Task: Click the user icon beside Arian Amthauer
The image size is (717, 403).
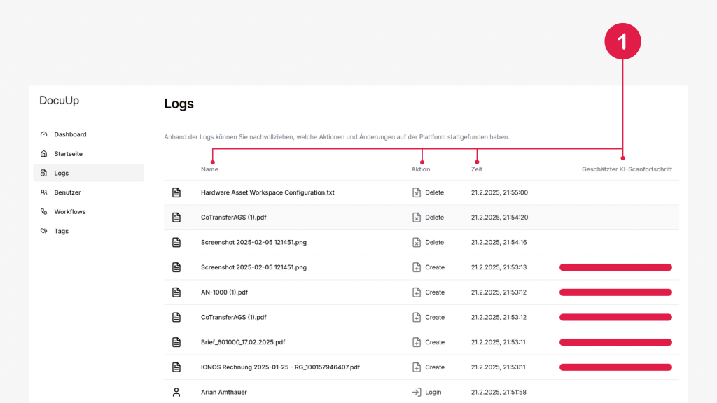Action: (176, 393)
